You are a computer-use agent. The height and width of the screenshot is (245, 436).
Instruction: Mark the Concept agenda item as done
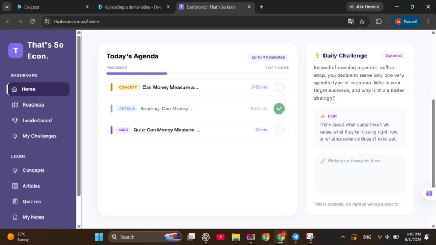coord(279,87)
